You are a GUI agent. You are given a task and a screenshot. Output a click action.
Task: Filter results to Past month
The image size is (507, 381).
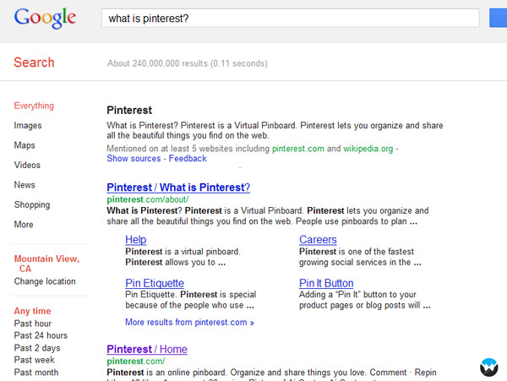36,373
